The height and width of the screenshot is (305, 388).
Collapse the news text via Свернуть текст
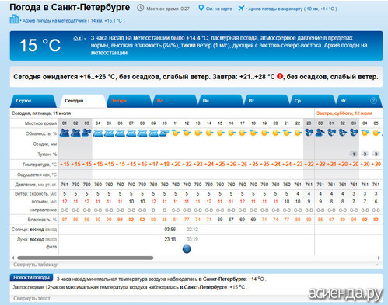(x=32, y=298)
